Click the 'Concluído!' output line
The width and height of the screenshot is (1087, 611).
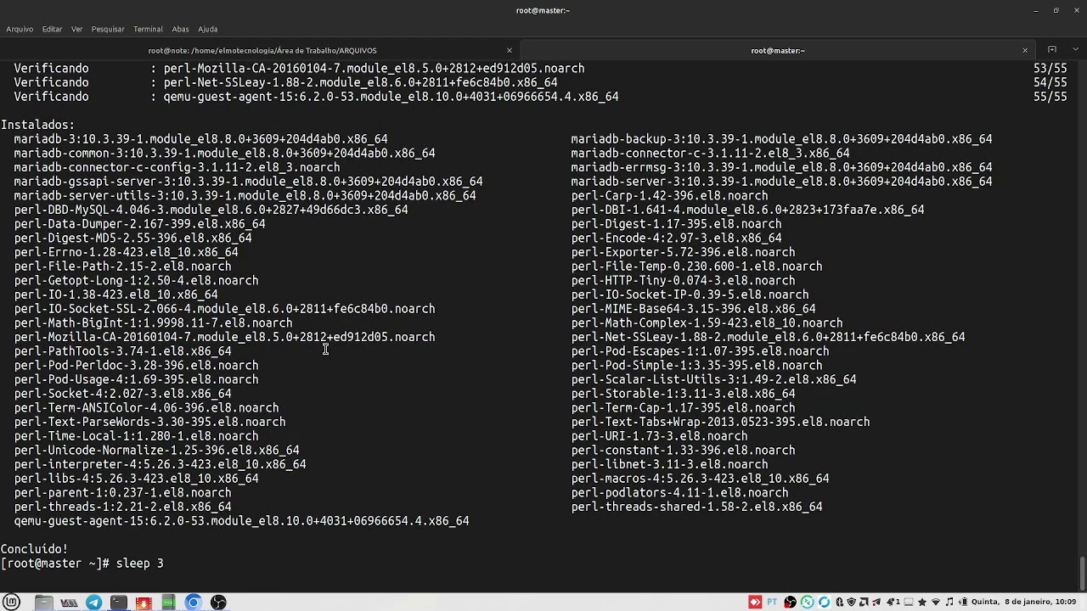34,549
